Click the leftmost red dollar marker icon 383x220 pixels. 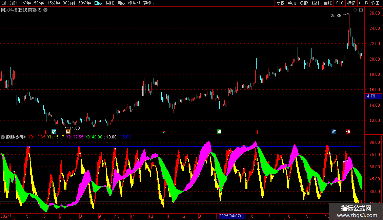coord(46,132)
